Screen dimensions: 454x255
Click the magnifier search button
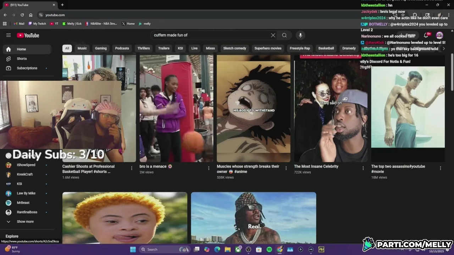pos(284,35)
